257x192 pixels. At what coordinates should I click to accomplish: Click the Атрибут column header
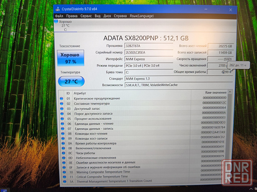(80, 93)
